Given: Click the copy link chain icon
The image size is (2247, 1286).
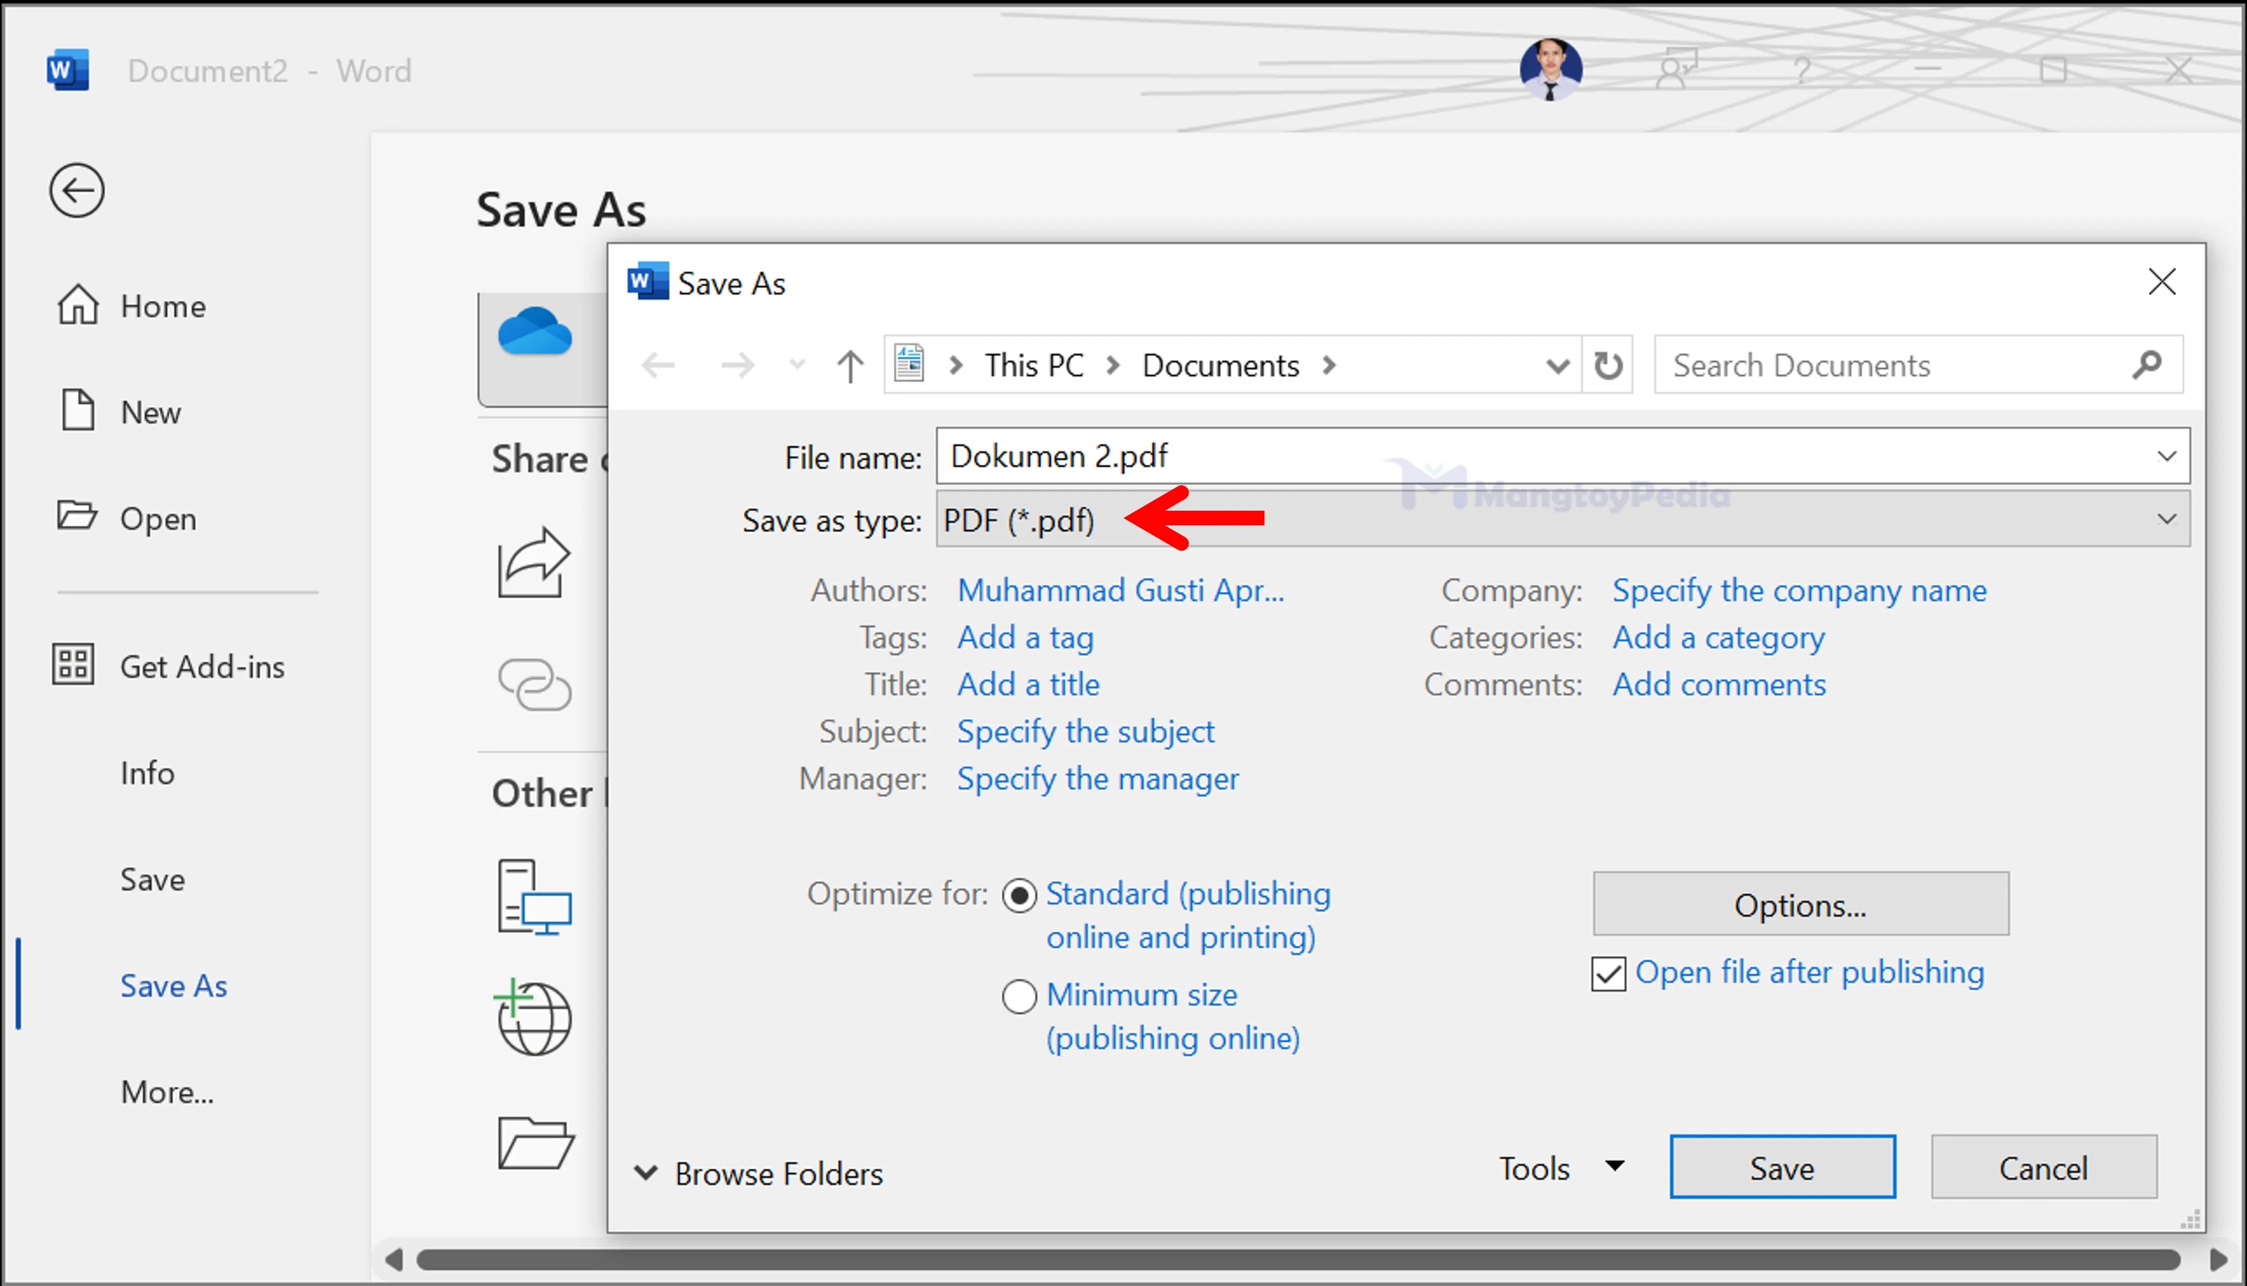Looking at the screenshot, I should click(534, 684).
